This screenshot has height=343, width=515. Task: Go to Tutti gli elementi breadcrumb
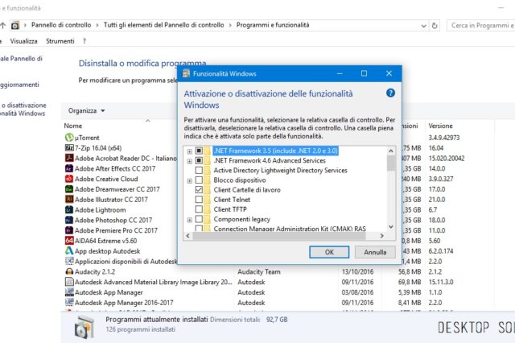pyautogui.click(x=164, y=25)
